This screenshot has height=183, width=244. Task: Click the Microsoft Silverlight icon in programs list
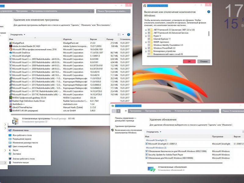(11, 56)
